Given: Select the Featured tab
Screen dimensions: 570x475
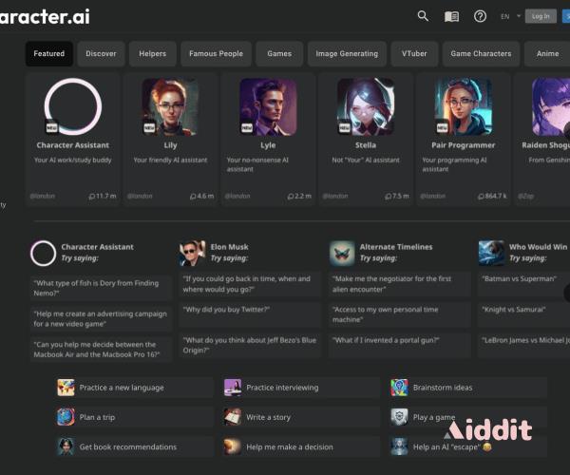Looking at the screenshot, I should click(49, 54).
